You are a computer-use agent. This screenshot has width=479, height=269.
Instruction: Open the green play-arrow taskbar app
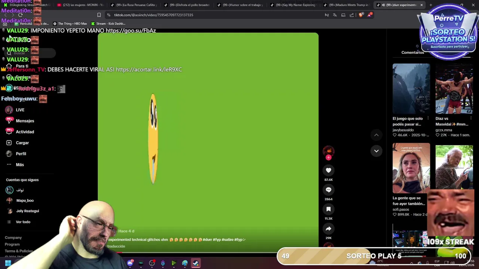click(174, 263)
